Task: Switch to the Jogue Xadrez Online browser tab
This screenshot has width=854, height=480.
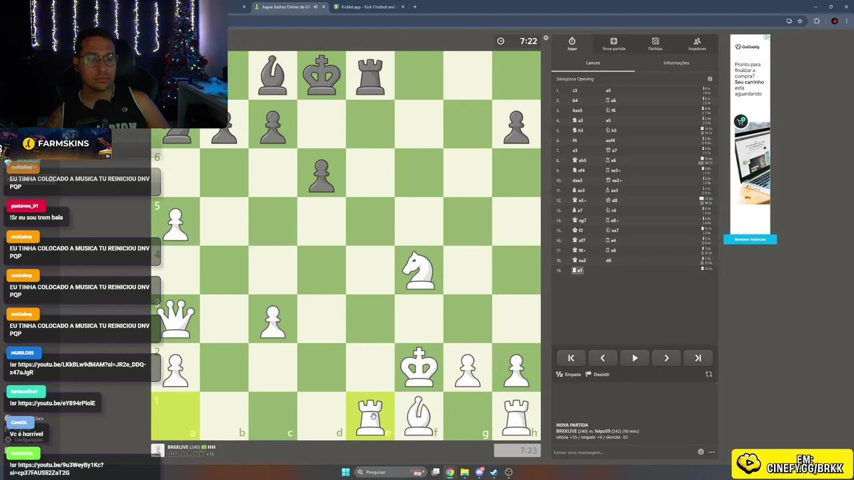Action: point(286,7)
